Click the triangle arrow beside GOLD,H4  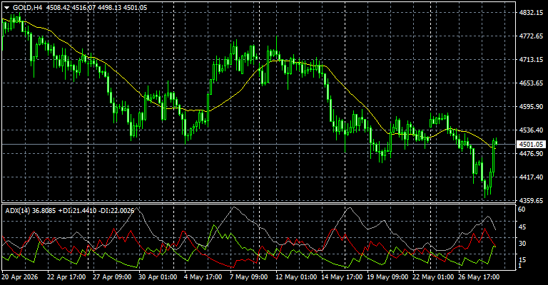[x=6, y=8]
